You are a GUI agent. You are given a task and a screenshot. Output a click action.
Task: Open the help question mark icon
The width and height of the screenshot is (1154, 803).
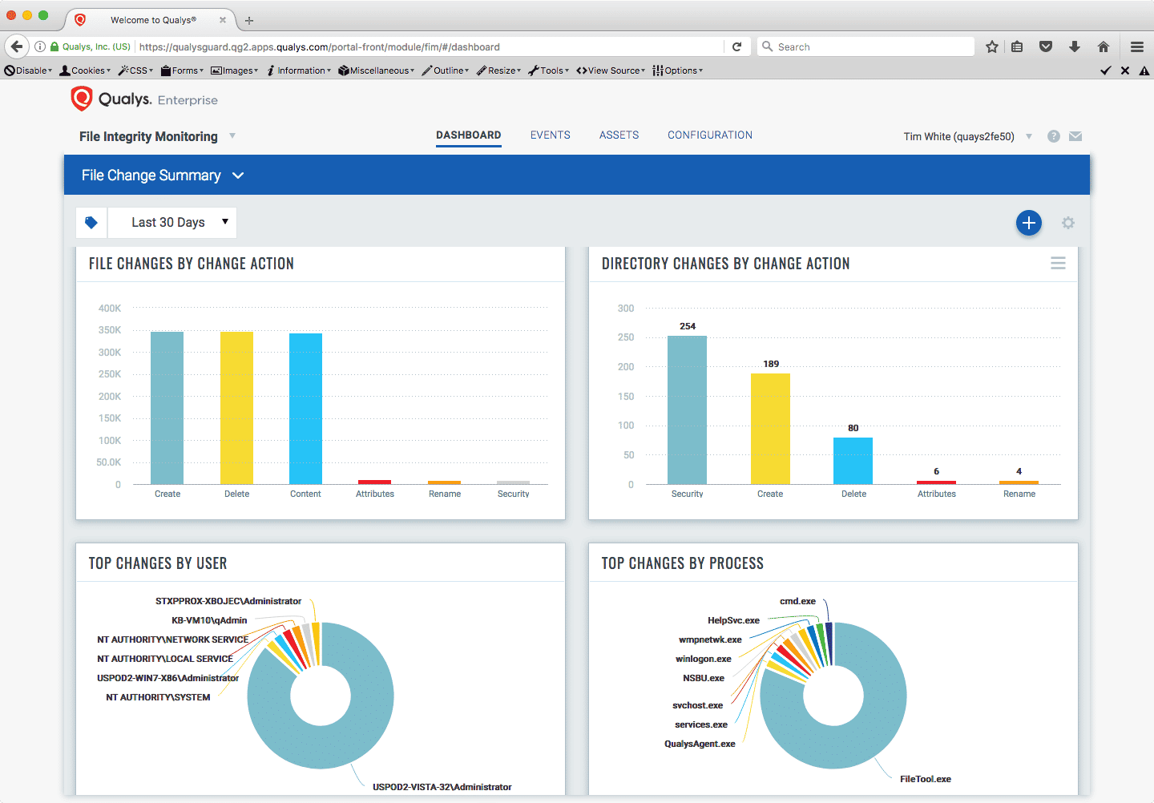pyautogui.click(x=1054, y=136)
